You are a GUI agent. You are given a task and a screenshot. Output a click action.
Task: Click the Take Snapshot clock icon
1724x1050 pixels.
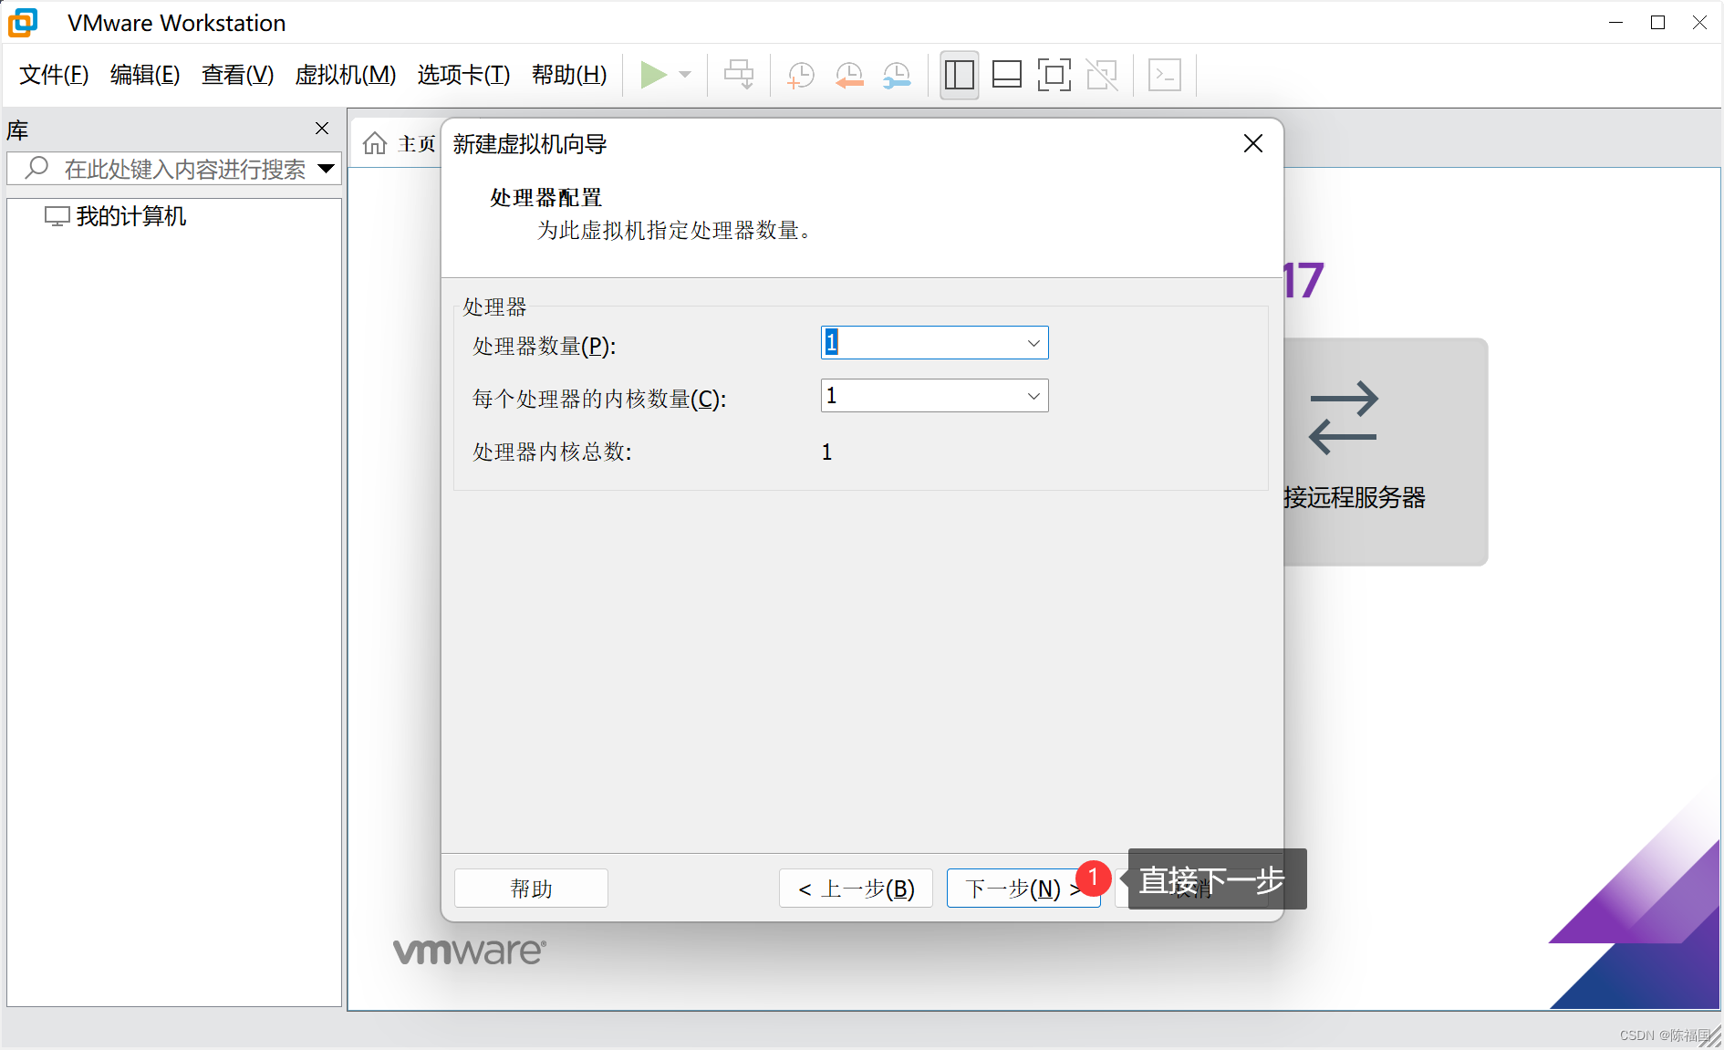coord(801,75)
